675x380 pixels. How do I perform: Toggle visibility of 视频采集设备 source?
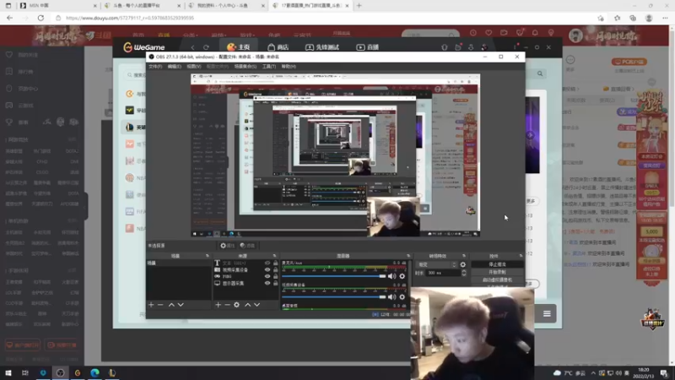tap(267, 269)
